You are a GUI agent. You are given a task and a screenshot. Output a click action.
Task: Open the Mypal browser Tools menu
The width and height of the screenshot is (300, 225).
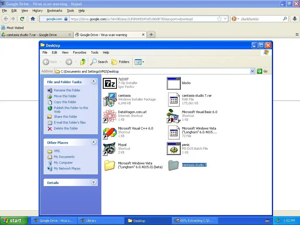coord(70,11)
